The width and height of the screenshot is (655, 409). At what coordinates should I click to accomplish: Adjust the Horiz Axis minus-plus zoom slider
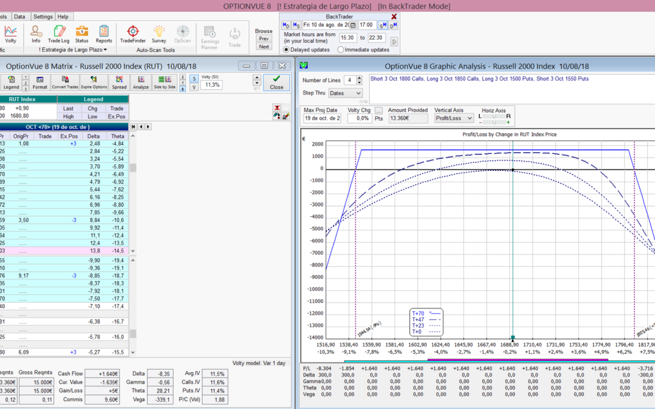[x=494, y=122]
